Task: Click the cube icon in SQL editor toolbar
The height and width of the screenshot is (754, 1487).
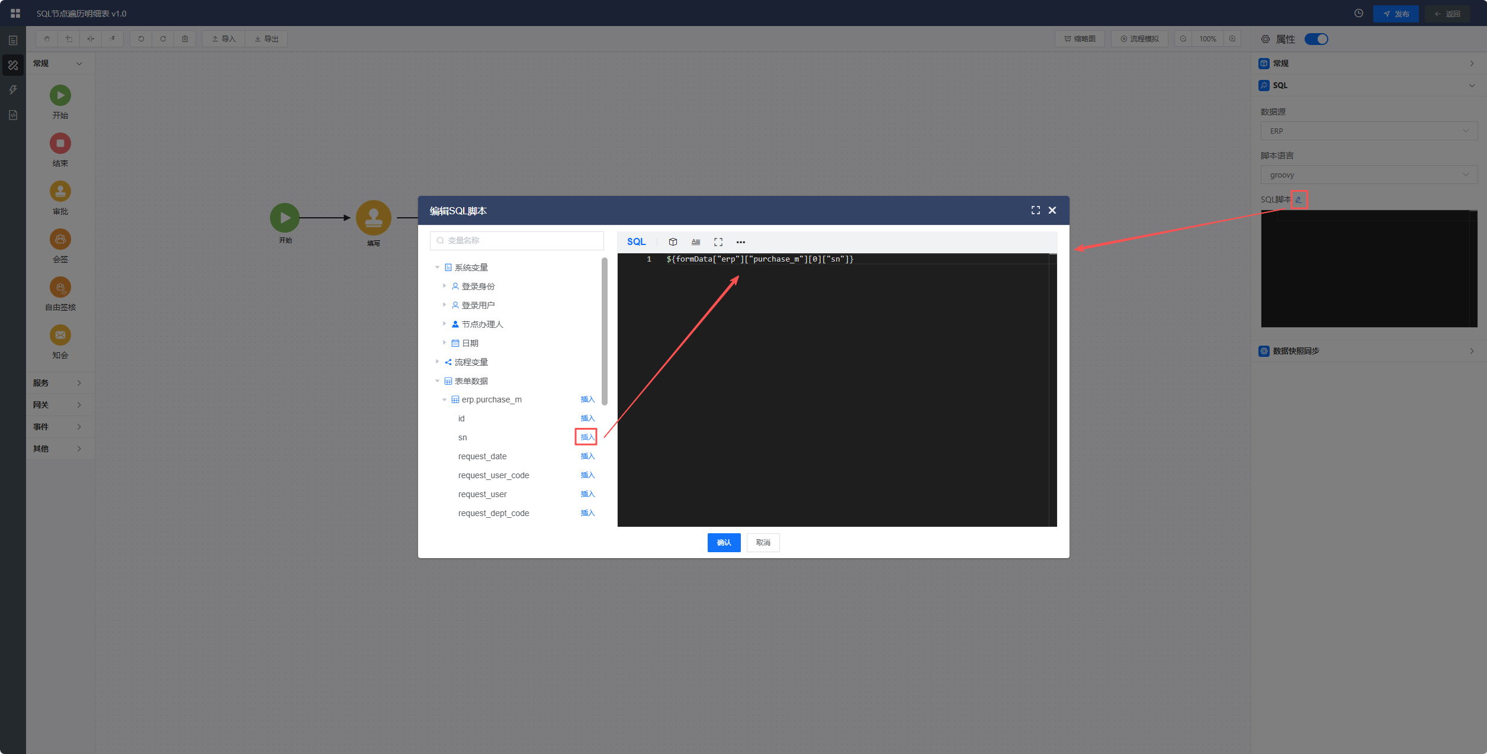Action: (x=673, y=242)
